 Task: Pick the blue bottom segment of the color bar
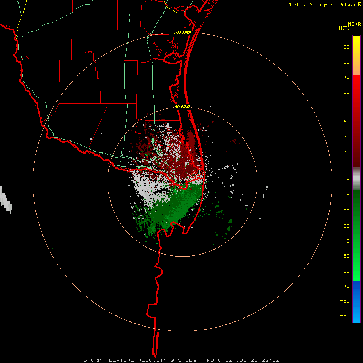coord(356,302)
